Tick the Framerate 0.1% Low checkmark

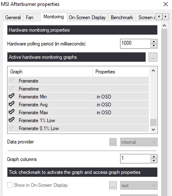[12, 128]
